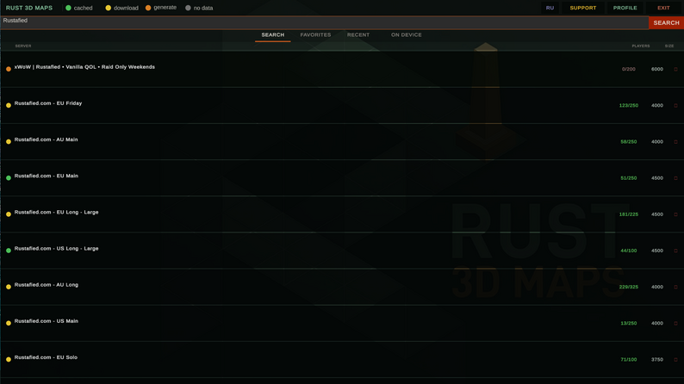Click the 58/250 player count
Viewport: 684px width, 384px height.
point(629,142)
